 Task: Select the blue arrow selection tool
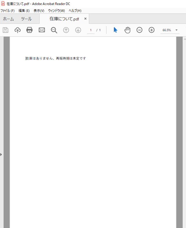pyautogui.click(x=115, y=30)
